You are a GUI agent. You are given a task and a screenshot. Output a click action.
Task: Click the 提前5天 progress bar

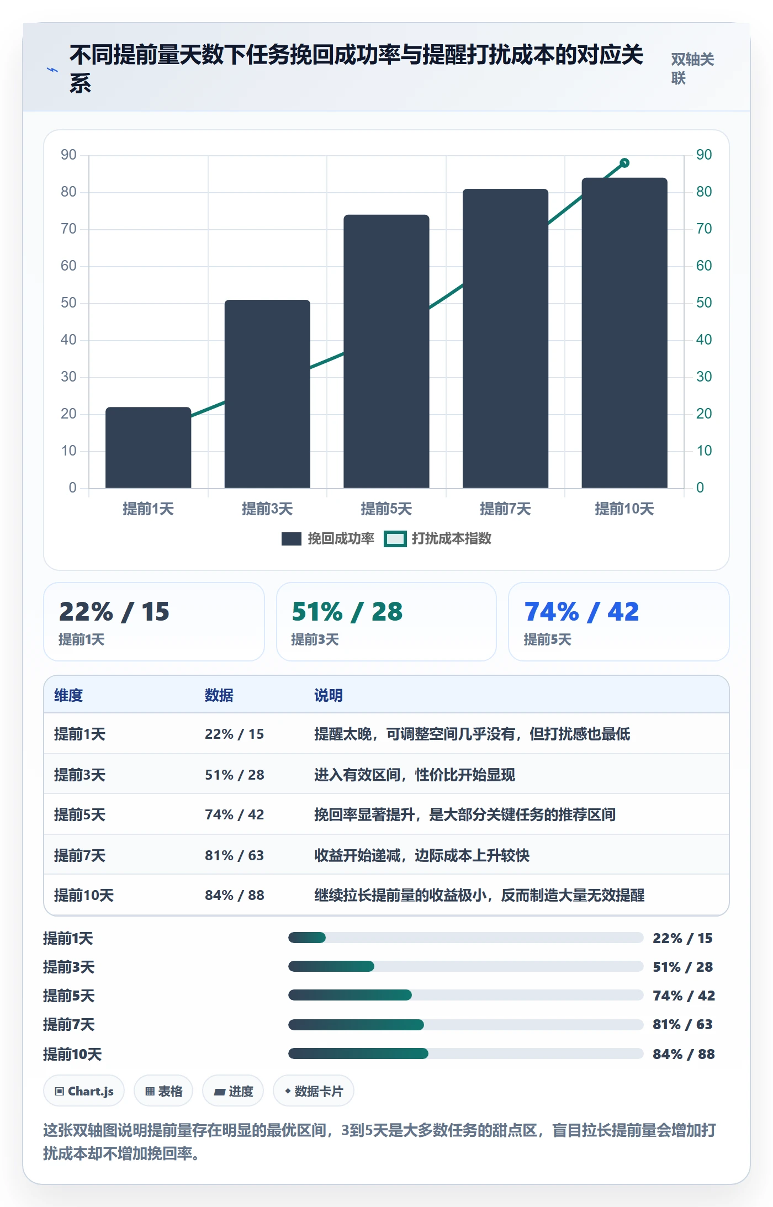(465, 995)
